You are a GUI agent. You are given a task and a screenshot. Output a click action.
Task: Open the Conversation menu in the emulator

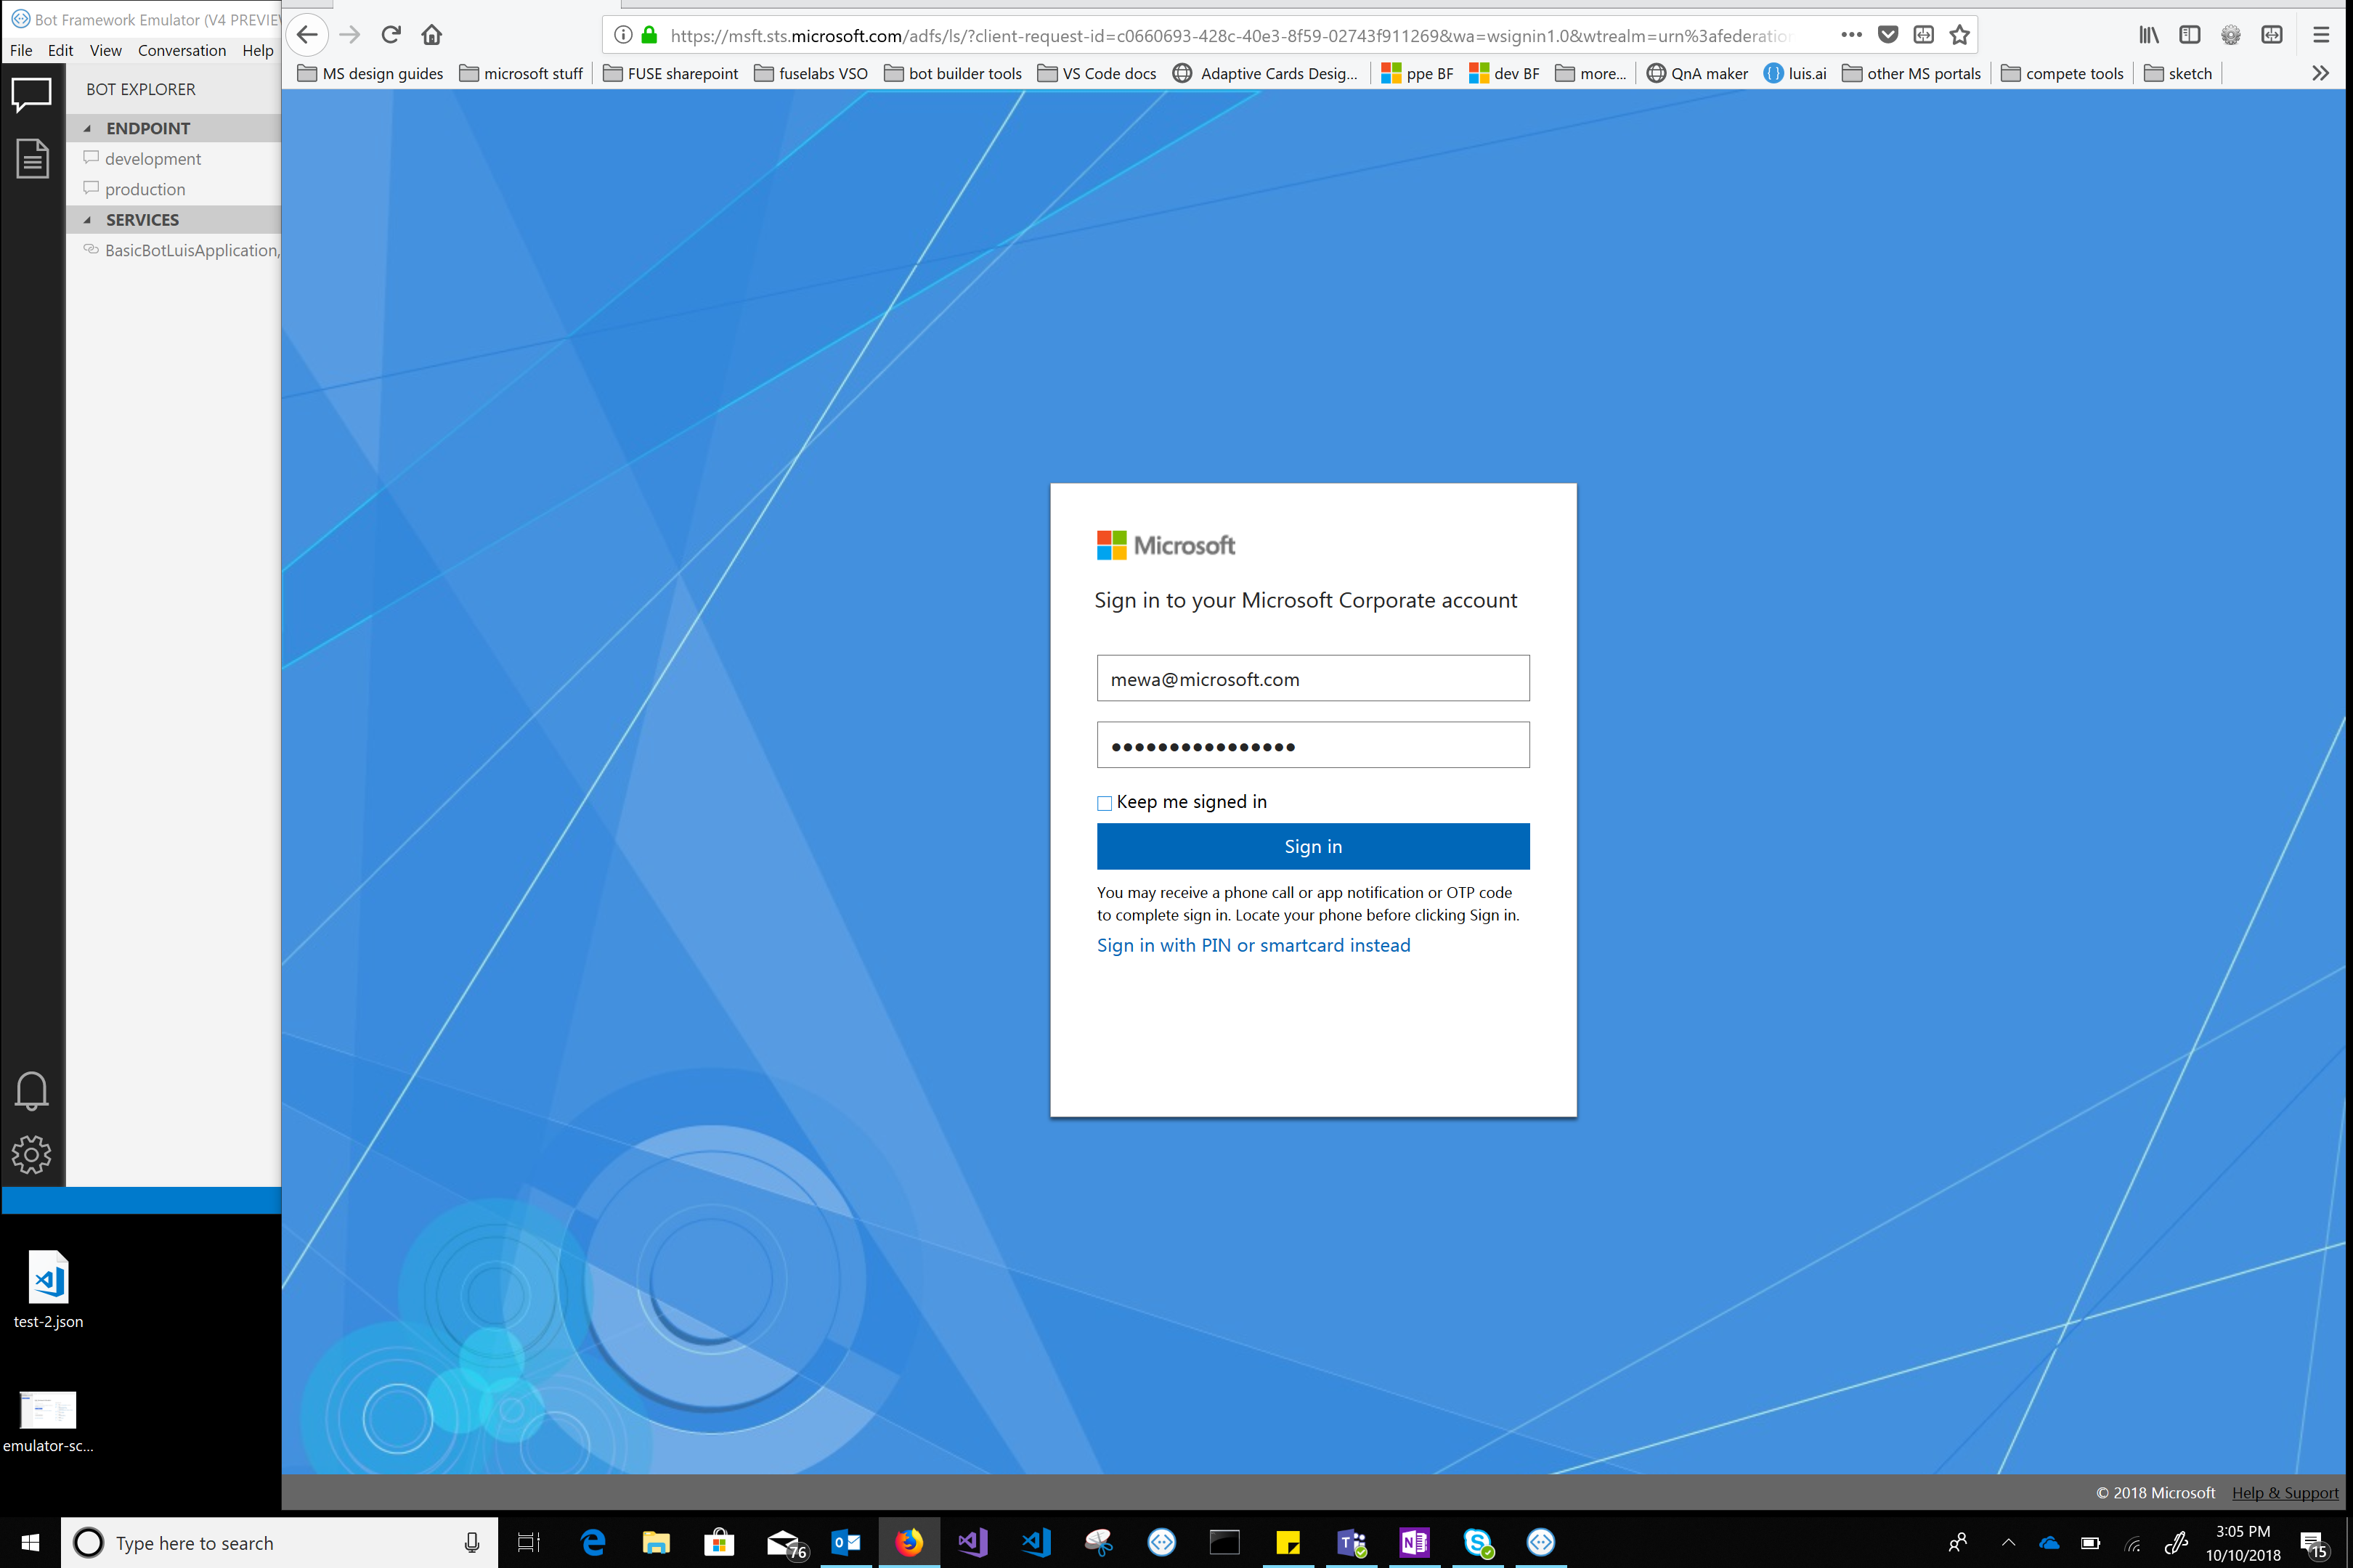tap(182, 50)
